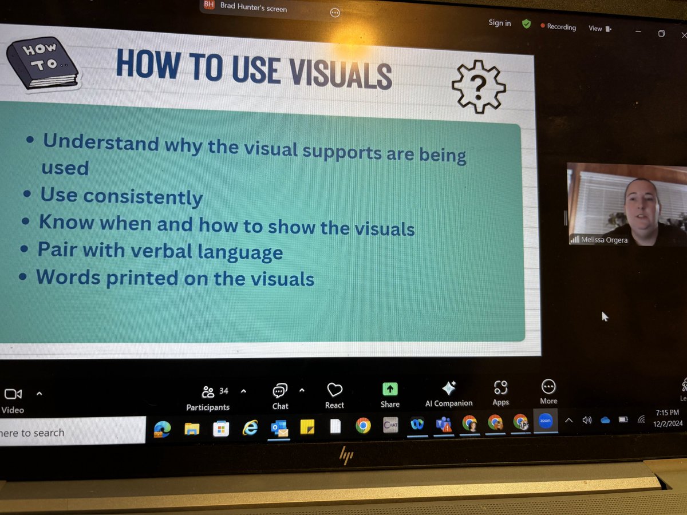Click the battery status tray icon
Viewport: 687px width, 515px height.
click(623, 419)
